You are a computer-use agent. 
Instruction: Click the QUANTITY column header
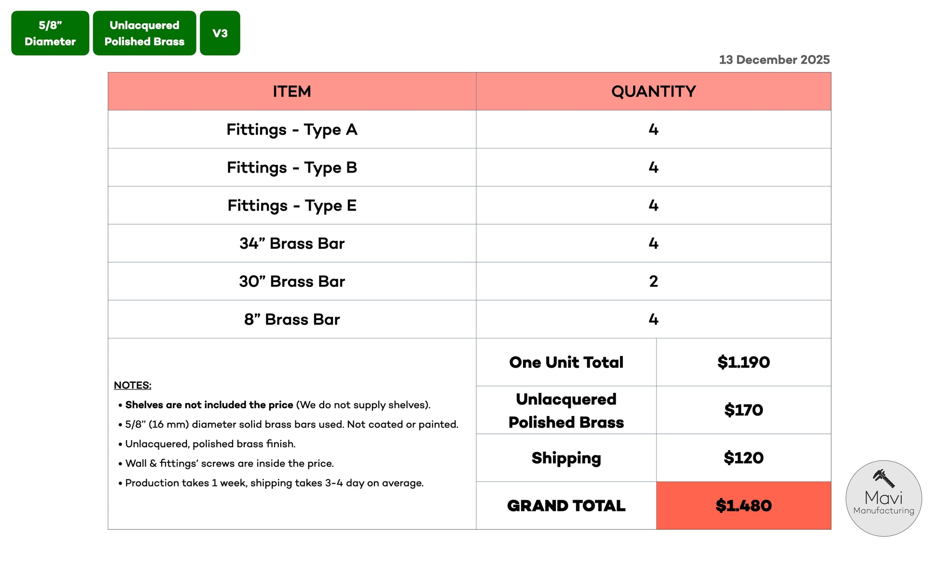[653, 92]
